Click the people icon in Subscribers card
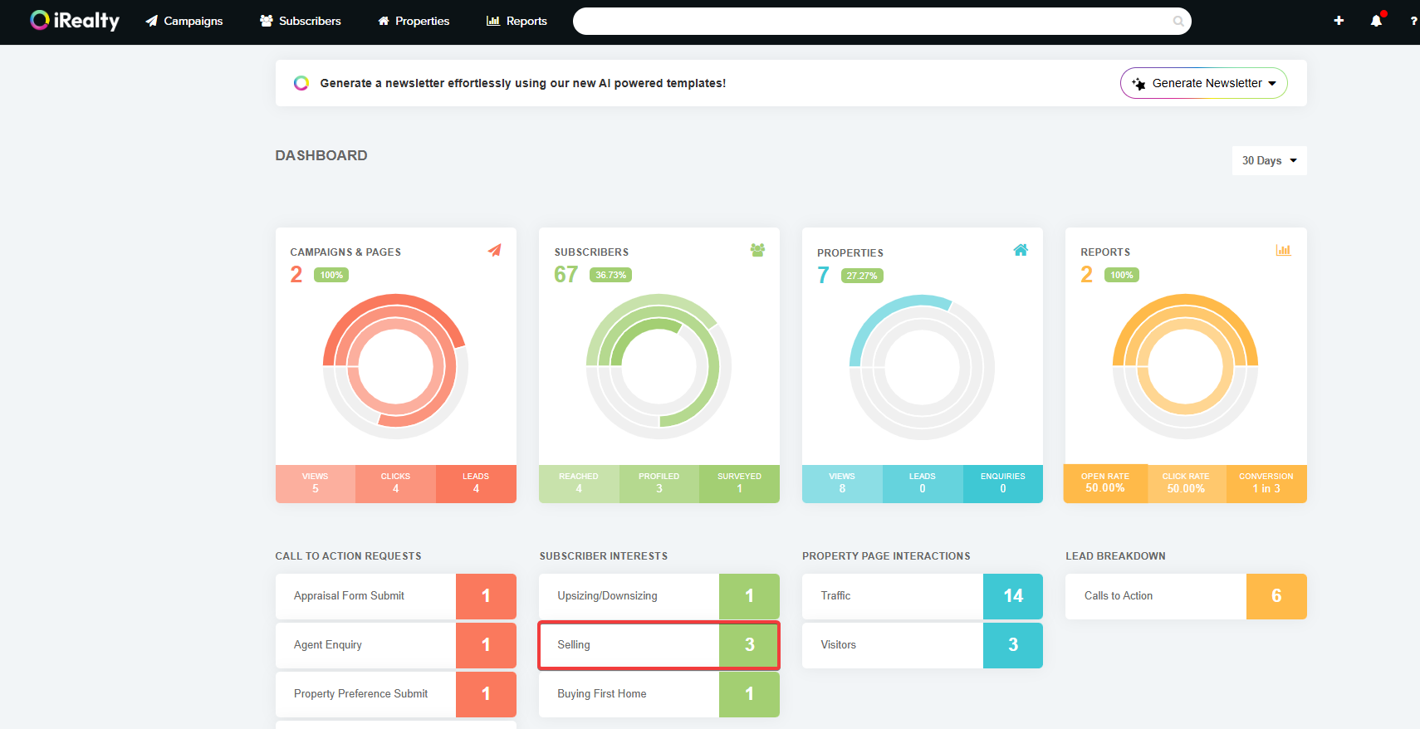Viewport: 1420px width, 729px height. point(757,250)
